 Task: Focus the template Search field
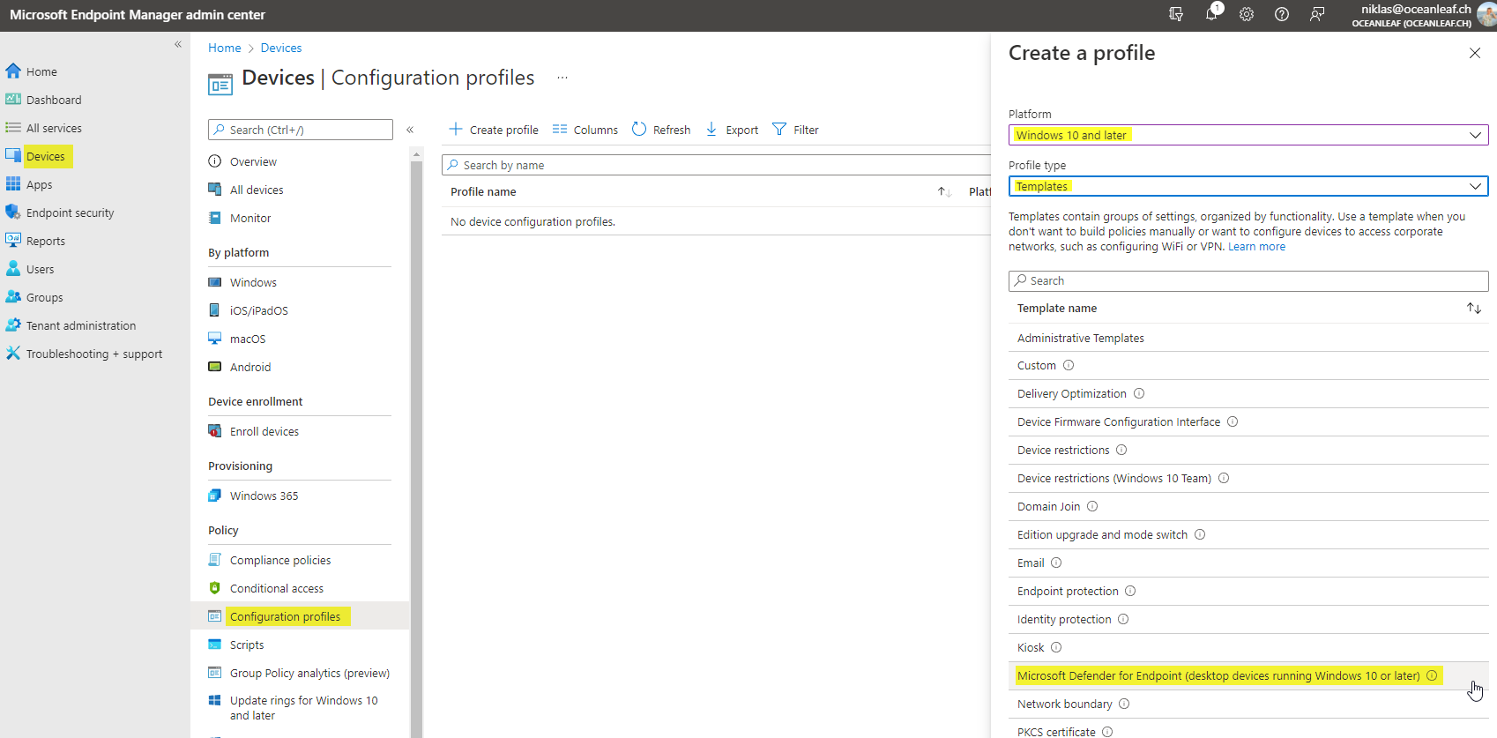1248,280
